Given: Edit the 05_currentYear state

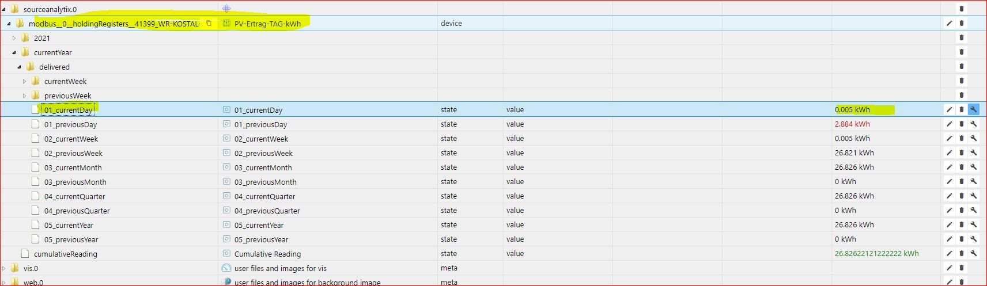Looking at the screenshot, I should click(x=949, y=224).
